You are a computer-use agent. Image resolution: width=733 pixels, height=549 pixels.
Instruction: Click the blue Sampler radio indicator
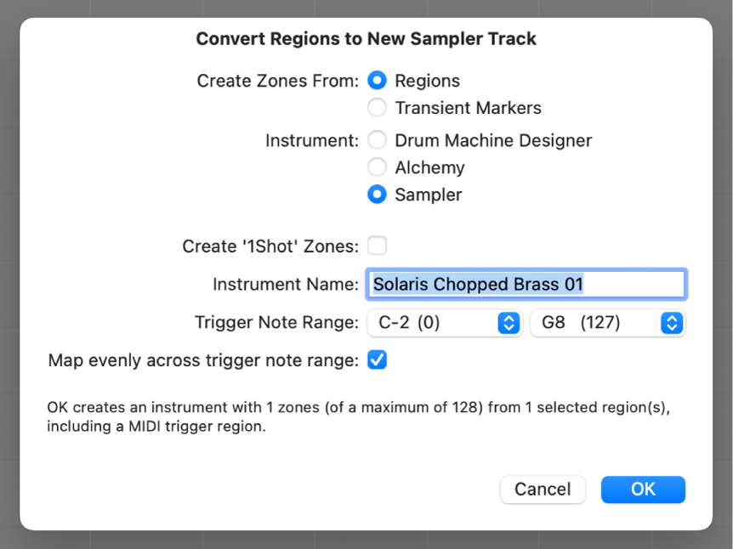[377, 195]
